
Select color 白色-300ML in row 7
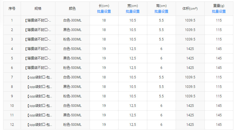pyautogui.click(x=72, y=77)
